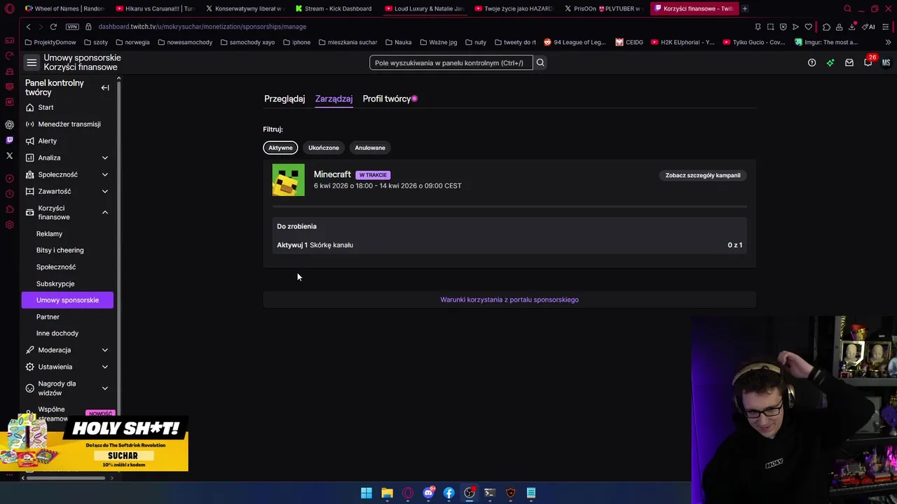The height and width of the screenshot is (504, 897).
Task: Open the MS account avatar menu
Action: coord(886,63)
